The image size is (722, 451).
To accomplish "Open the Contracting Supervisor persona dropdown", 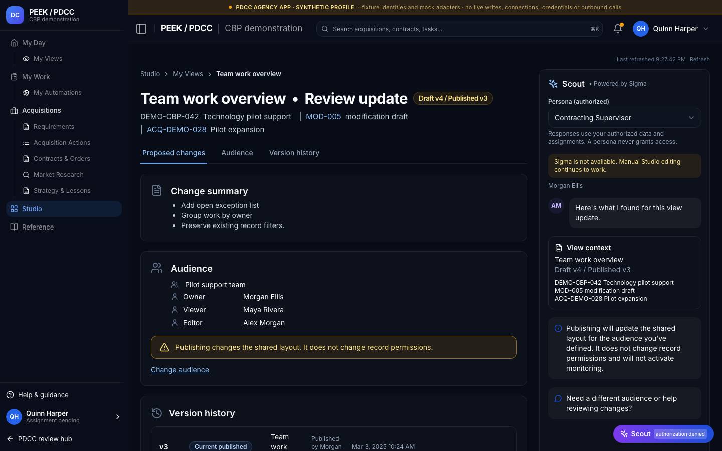I will point(624,118).
